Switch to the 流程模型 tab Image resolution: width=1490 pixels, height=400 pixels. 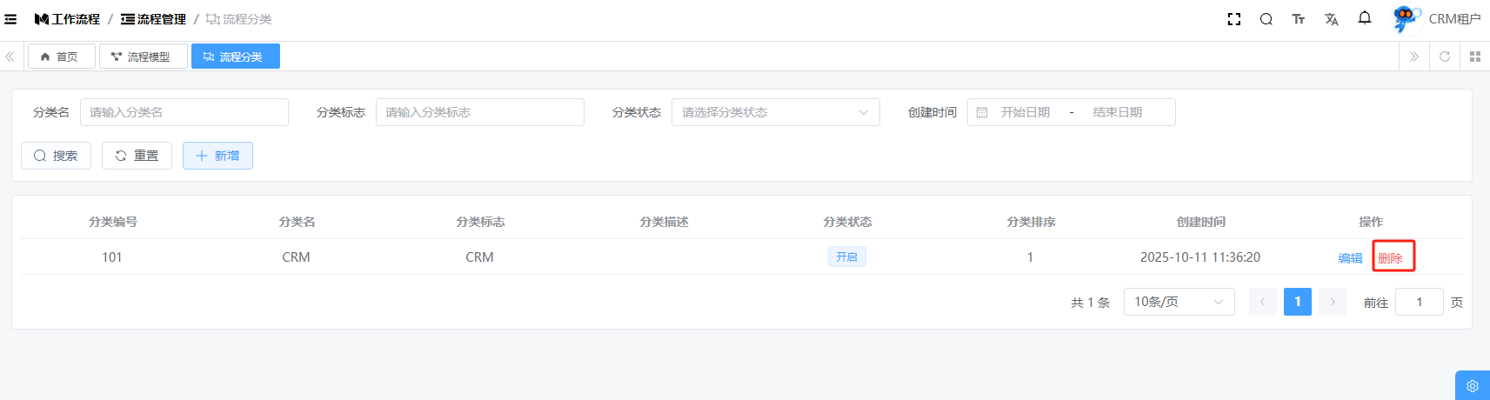(x=143, y=57)
